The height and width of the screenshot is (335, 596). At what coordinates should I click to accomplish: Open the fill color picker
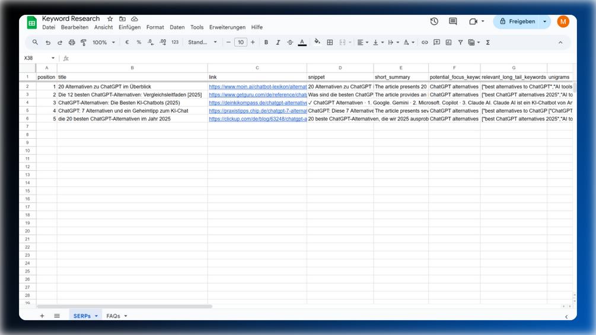click(x=317, y=42)
